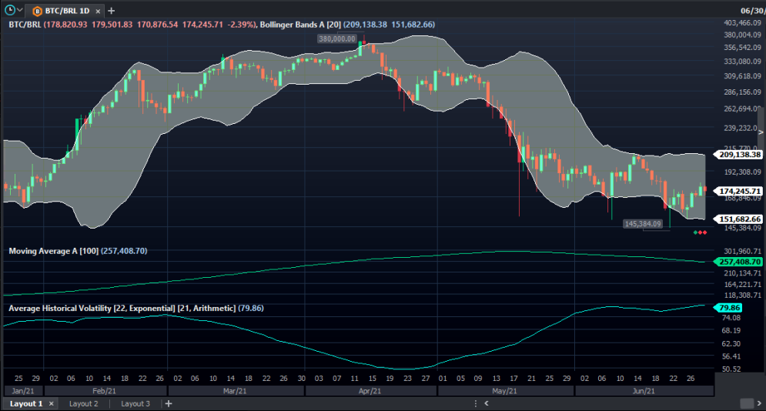This screenshot has width=766, height=411.
Task: Click the green 257,408.70 moving average price tag
Action: point(740,262)
